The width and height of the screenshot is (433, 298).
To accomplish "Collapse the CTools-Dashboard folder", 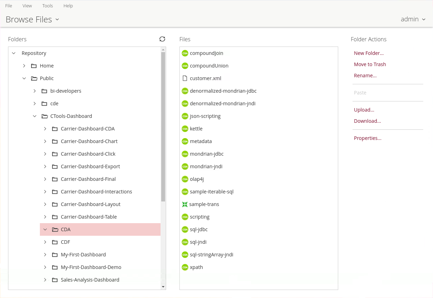I will (x=35, y=116).
